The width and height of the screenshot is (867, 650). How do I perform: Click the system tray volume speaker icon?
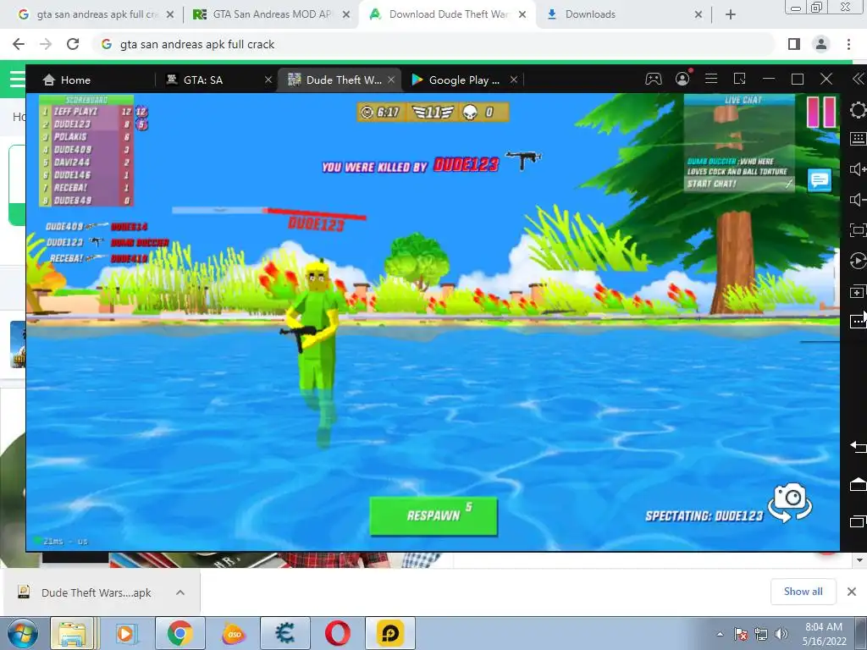point(781,635)
